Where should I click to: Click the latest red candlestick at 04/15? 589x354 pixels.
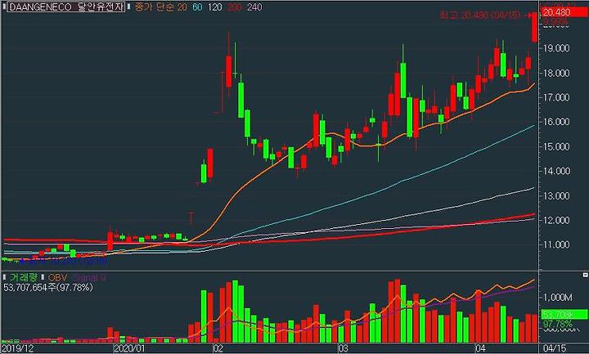pyautogui.click(x=535, y=28)
